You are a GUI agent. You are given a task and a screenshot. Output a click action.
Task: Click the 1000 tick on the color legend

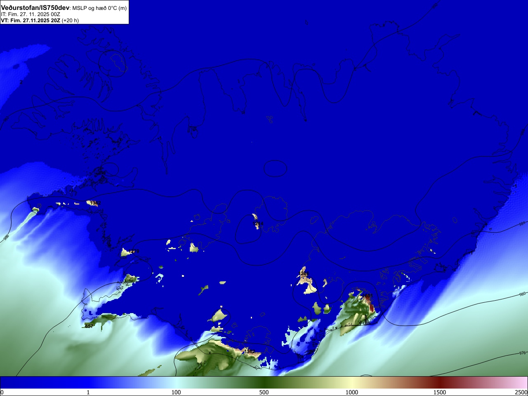click(x=352, y=392)
